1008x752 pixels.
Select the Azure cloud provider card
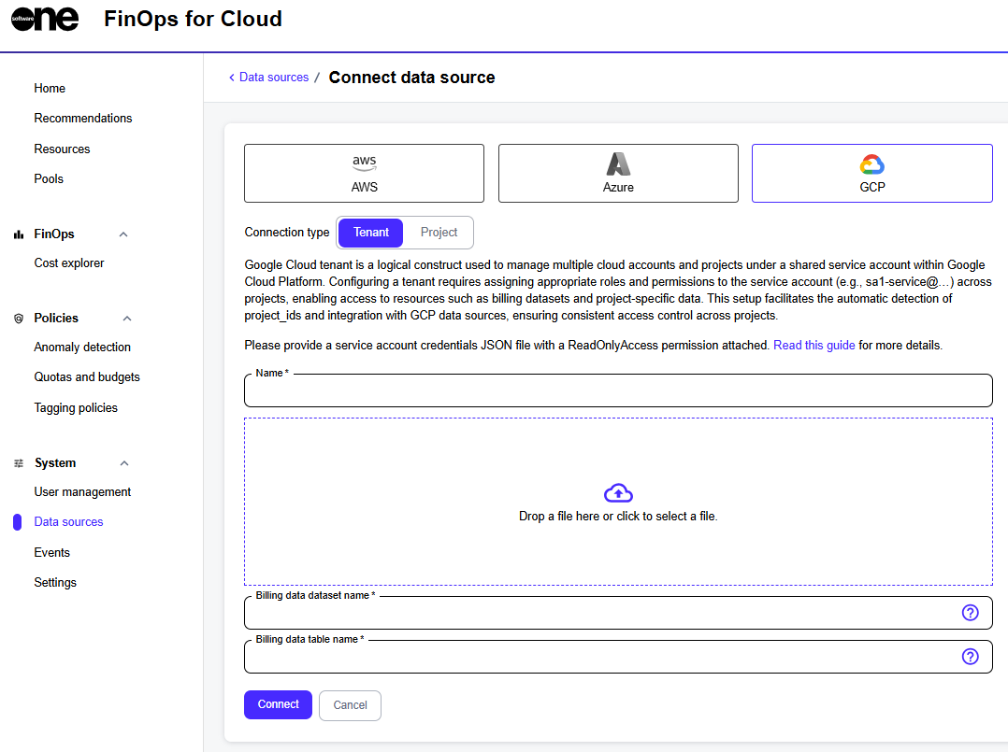[x=618, y=173]
